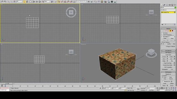Select the SubObj preview selection radio
The image size is (177, 99).
click(x=166, y=44)
